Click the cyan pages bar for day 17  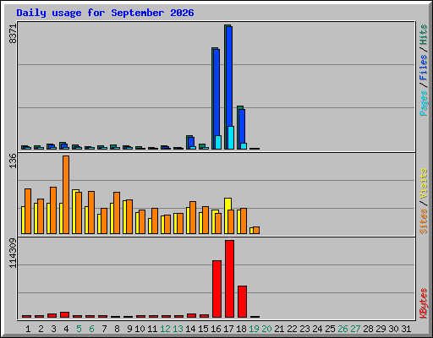click(231, 138)
